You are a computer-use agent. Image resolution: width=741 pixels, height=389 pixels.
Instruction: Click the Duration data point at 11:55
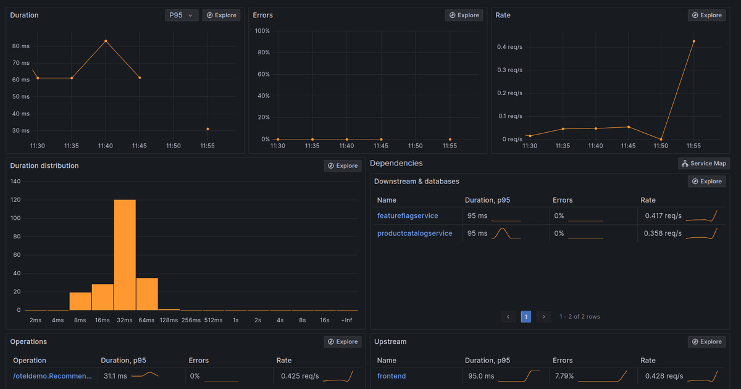pyautogui.click(x=207, y=129)
